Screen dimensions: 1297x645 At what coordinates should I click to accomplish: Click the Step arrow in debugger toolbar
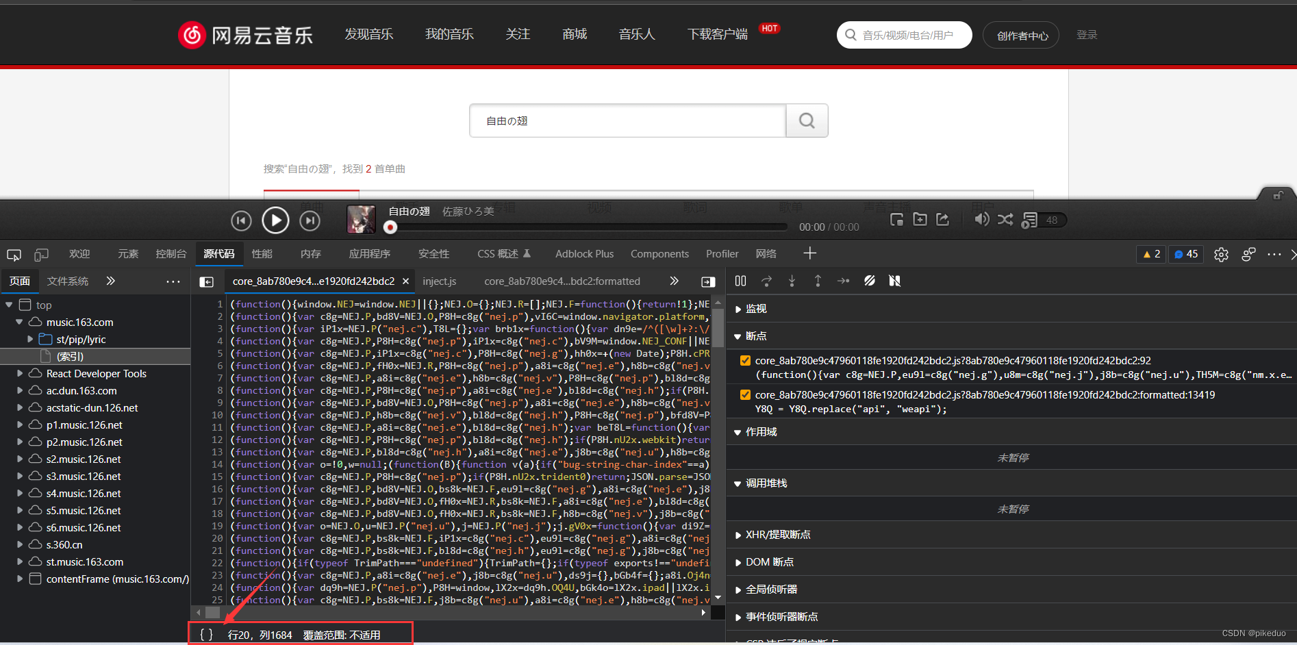[843, 281]
